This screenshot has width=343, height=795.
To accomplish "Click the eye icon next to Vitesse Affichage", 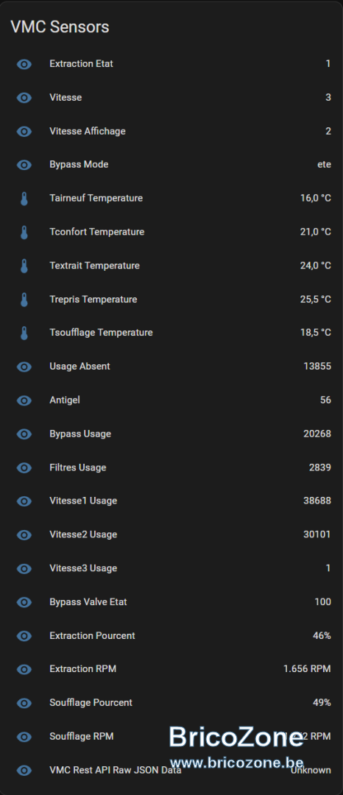I will coord(24,131).
